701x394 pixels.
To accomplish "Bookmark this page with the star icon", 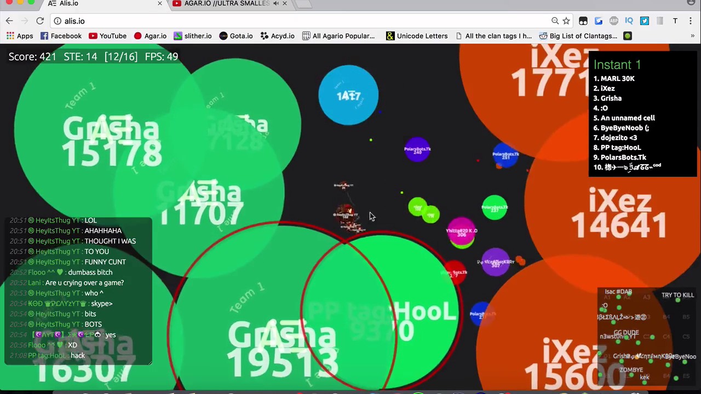I will tap(566, 21).
